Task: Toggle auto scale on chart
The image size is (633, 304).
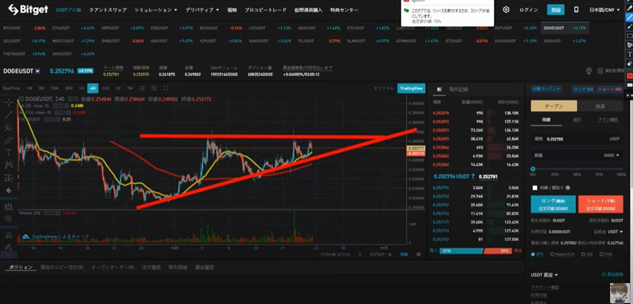Action: (x=403, y=254)
